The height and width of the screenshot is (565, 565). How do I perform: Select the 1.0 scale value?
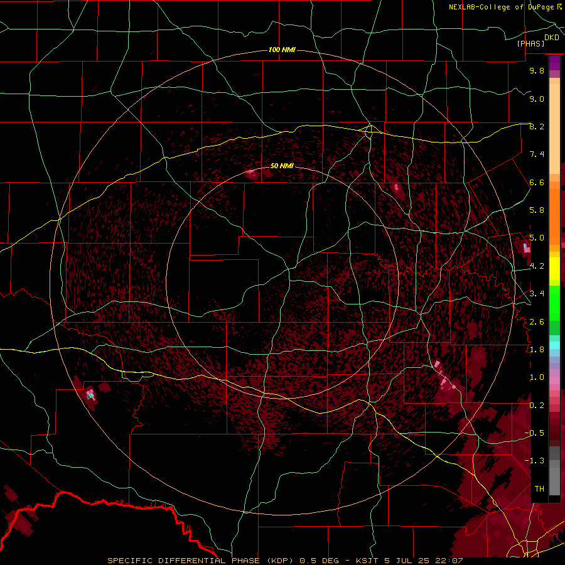537,377
